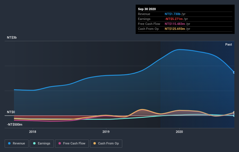The image size is (239, 152).
Task: Select the 2020 x-axis label
Action: point(179,132)
